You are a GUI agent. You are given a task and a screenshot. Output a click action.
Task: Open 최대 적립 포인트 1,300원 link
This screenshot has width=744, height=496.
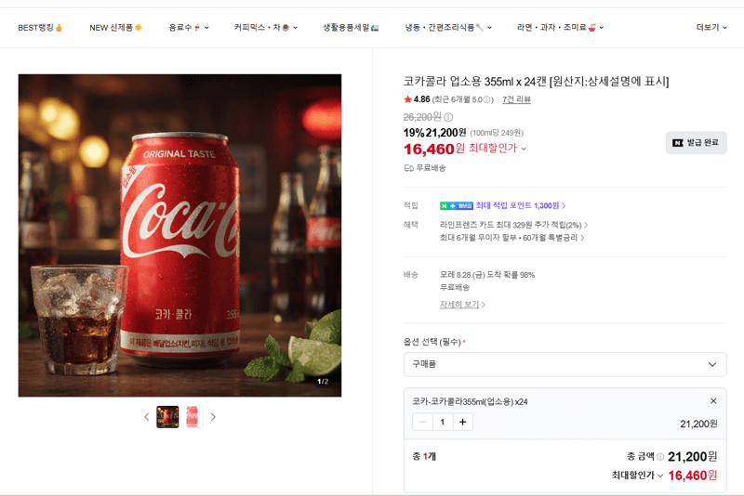(x=521, y=205)
